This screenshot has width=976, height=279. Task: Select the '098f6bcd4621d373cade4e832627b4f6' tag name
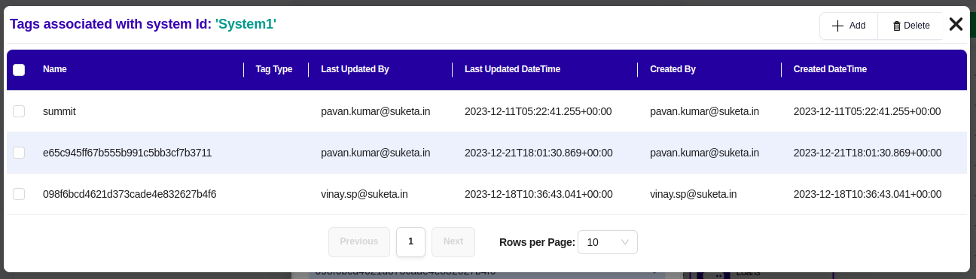coord(130,194)
